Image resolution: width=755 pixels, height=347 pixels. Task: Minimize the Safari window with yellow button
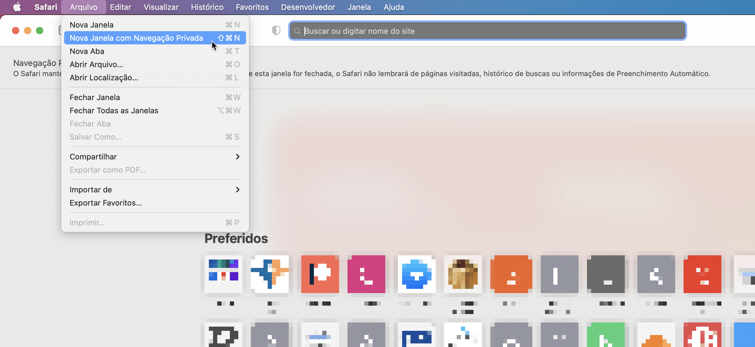pos(28,31)
